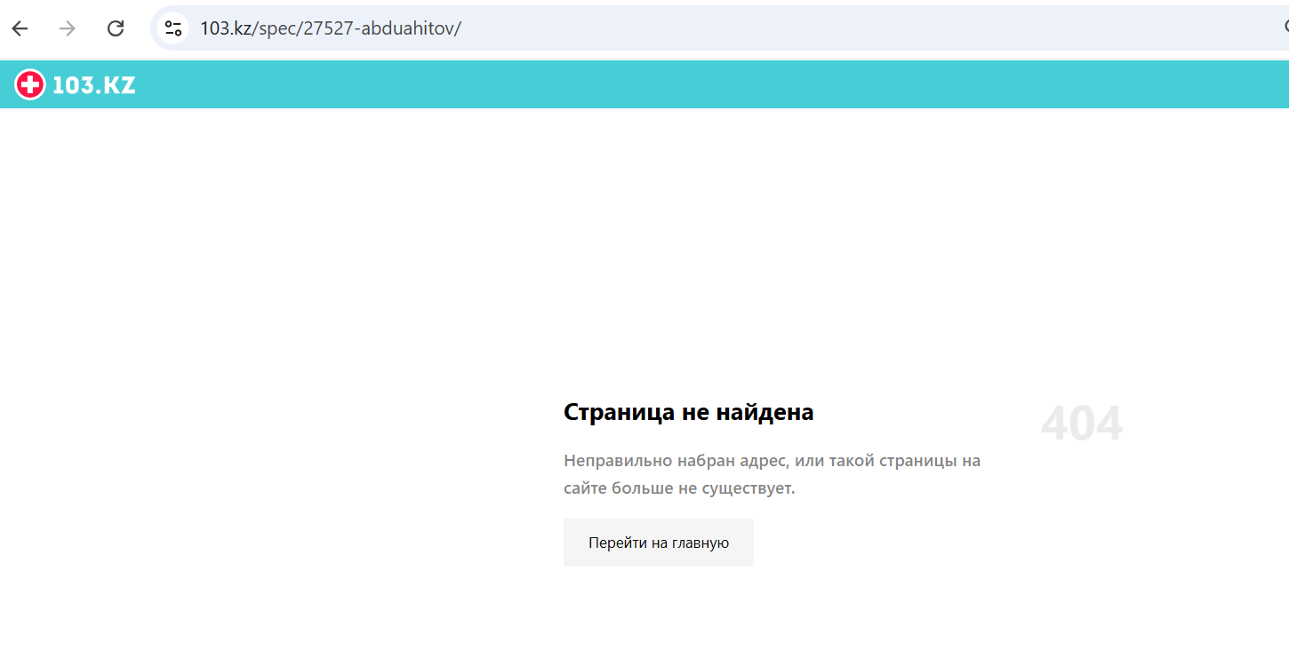Click the 103.KZ site name text

tap(94, 85)
